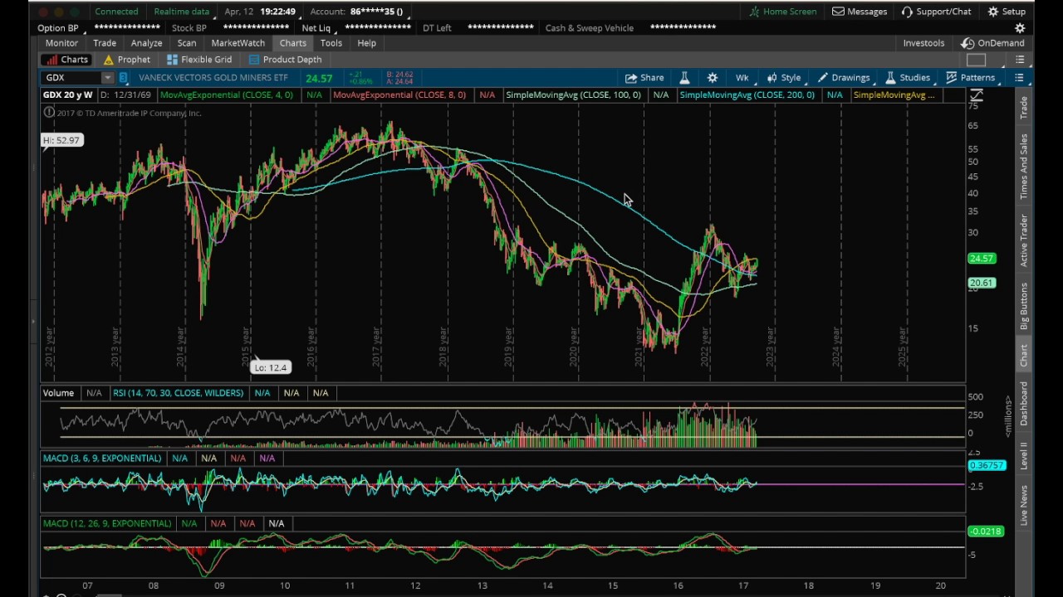Screen dimensions: 1063x597
Task: Open Times And Sales side panel
Action: click(1024, 166)
